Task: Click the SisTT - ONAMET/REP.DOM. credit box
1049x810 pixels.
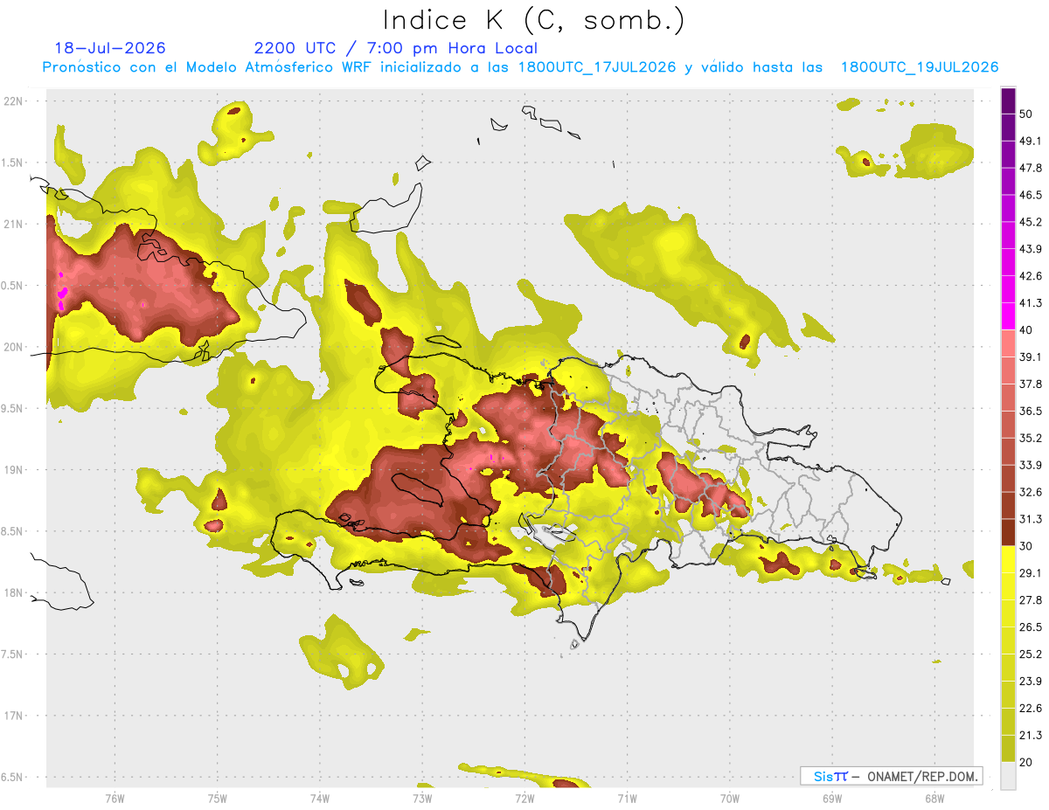Action: (x=891, y=776)
